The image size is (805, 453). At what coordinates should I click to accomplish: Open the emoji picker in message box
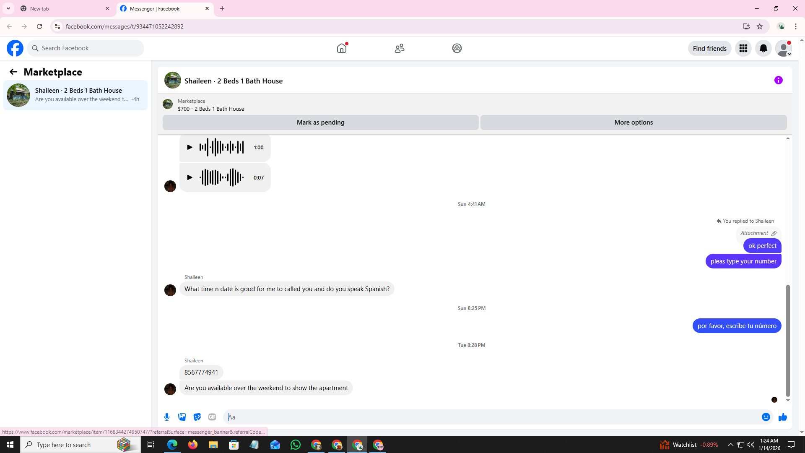coord(766,417)
